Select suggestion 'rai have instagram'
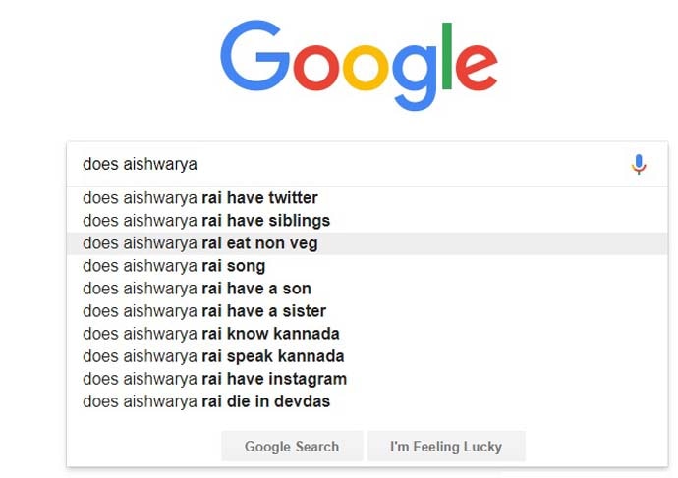Viewport: 678px width, 478px height. click(214, 379)
